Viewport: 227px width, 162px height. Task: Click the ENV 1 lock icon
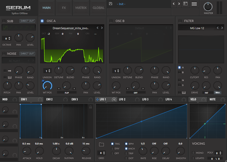pyautogui.click(x=91, y=107)
